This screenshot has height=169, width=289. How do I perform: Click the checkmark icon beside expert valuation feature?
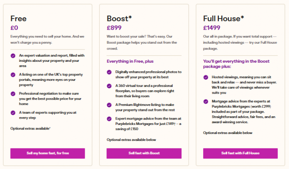(x=13, y=56)
